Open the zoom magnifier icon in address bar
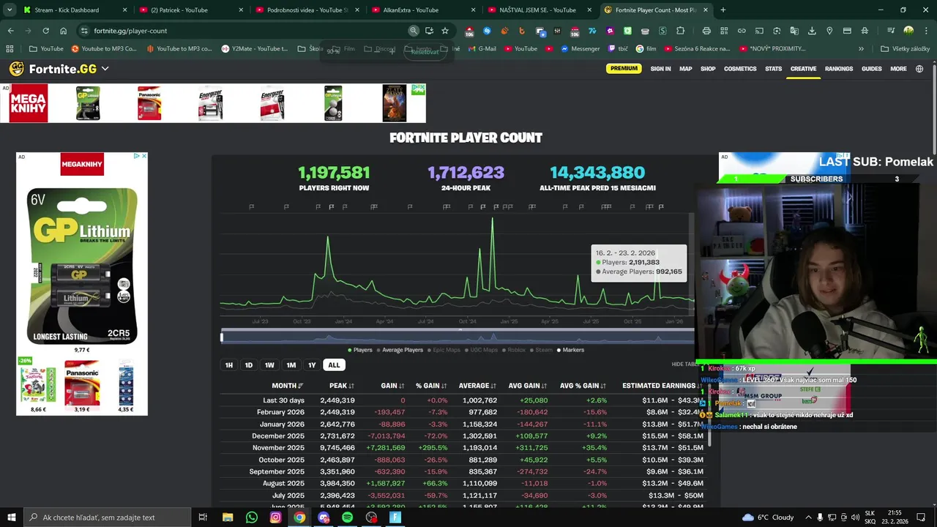937x527 pixels. (x=414, y=31)
